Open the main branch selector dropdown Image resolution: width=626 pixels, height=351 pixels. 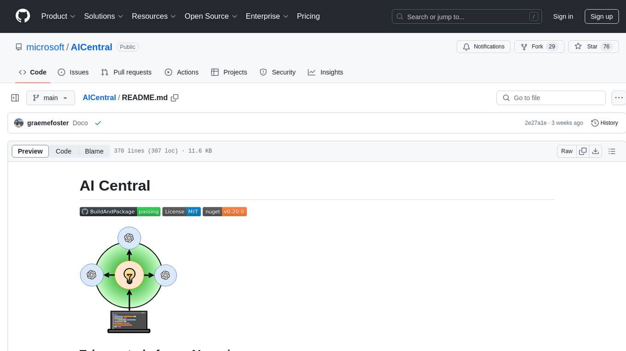(51, 98)
